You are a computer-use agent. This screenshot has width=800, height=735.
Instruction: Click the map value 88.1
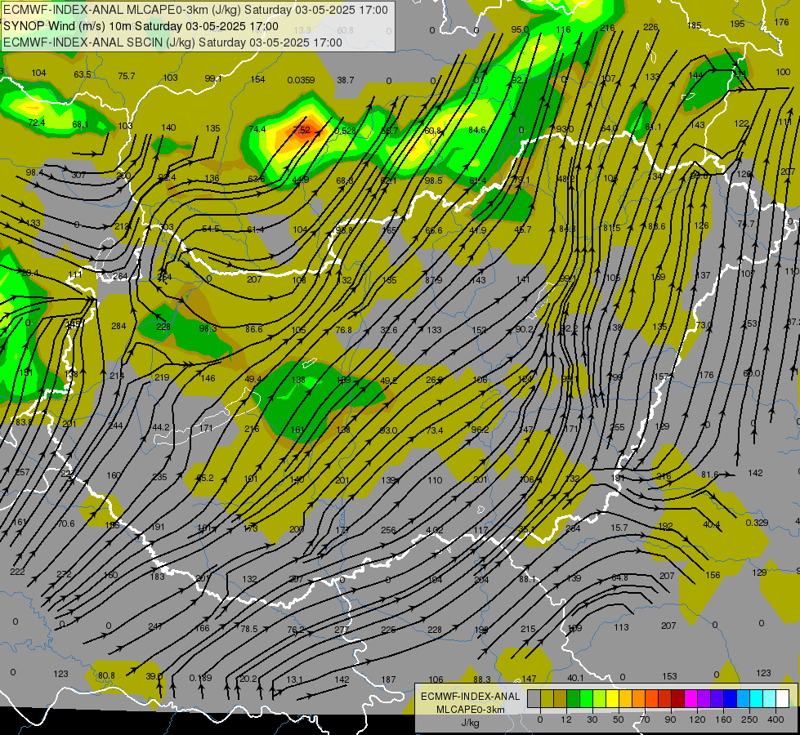click(528, 579)
